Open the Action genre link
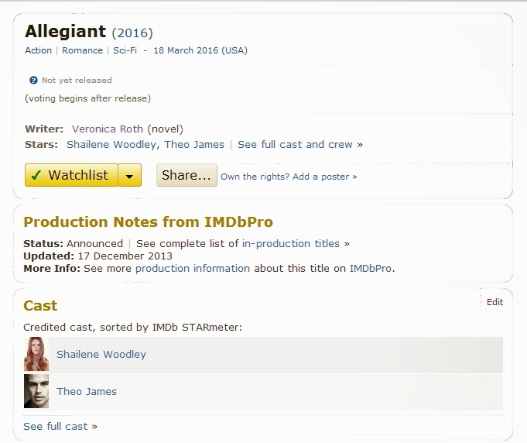 (39, 50)
